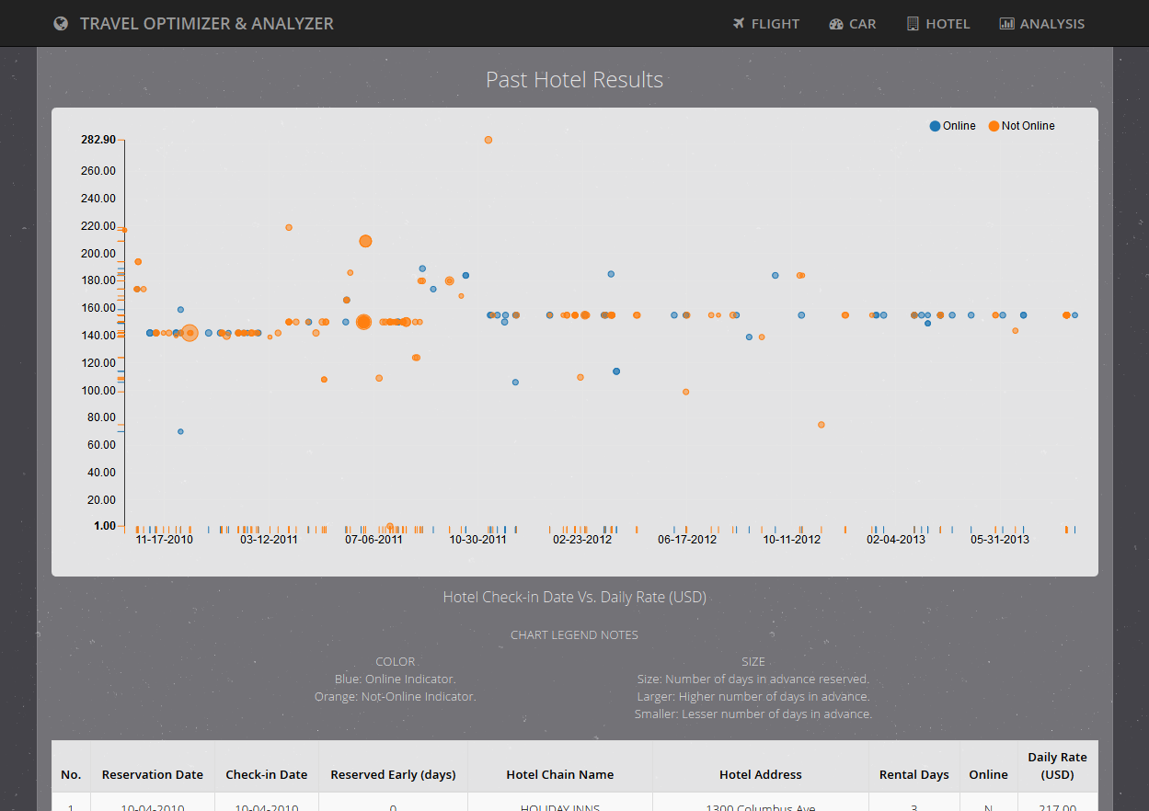Image resolution: width=1149 pixels, height=811 pixels.
Task: Open the Car menu item
Action: click(x=853, y=24)
